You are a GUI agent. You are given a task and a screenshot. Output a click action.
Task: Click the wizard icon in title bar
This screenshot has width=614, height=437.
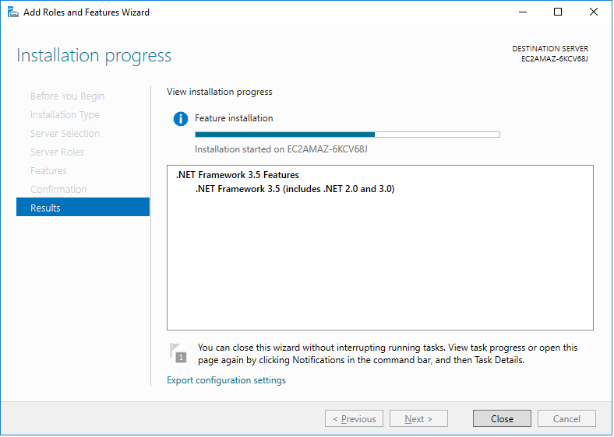12,12
